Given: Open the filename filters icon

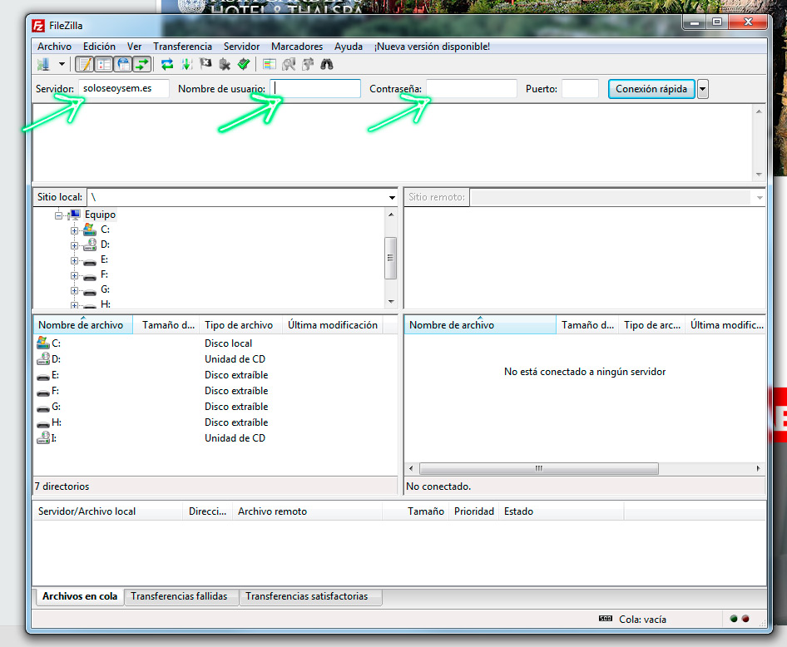Looking at the screenshot, I should click(x=270, y=64).
